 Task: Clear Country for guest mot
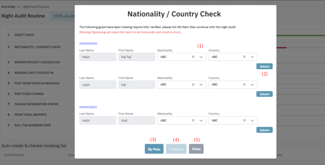[244, 120]
